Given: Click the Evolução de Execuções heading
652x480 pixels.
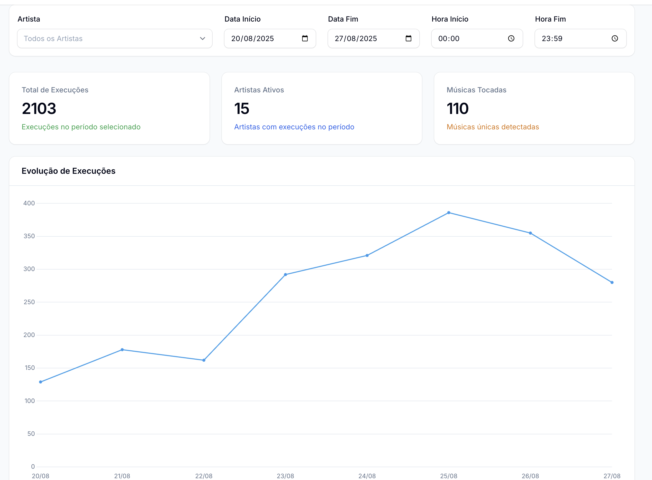Looking at the screenshot, I should pyautogui.click(x=68, y=171).
